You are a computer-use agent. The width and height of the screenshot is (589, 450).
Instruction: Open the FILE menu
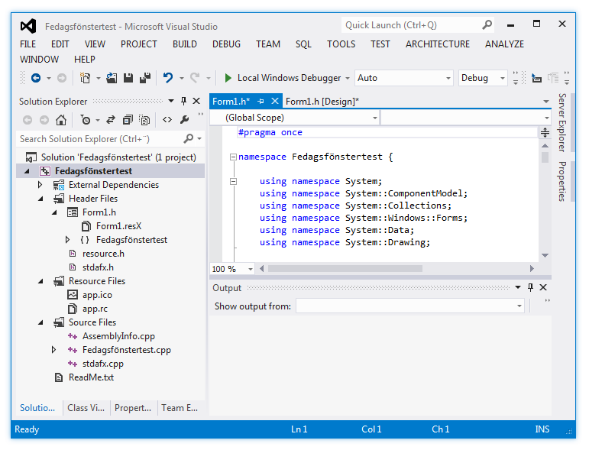(28, 44)
